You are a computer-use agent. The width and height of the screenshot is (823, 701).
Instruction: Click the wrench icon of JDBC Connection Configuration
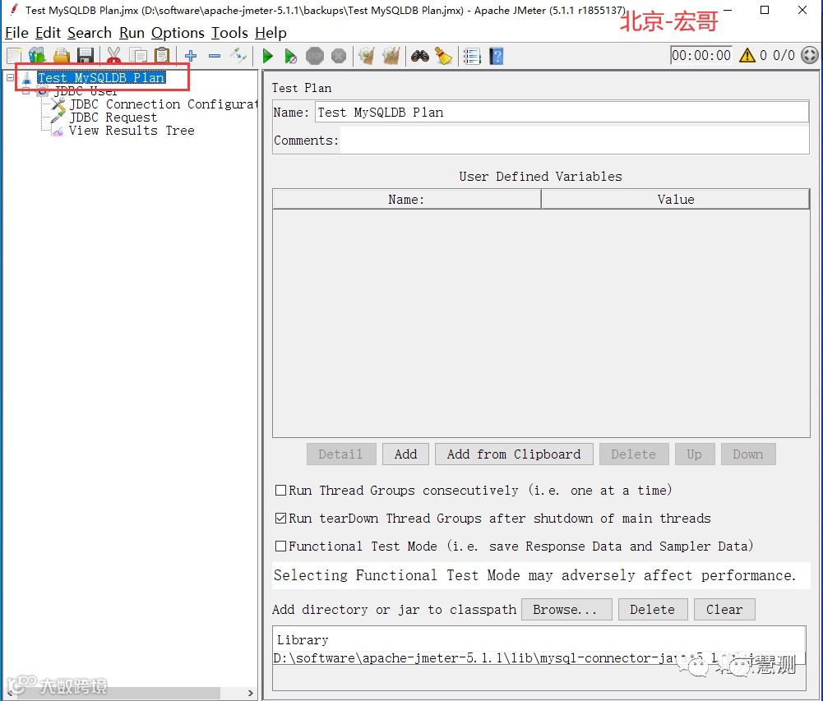coord(58,104)
